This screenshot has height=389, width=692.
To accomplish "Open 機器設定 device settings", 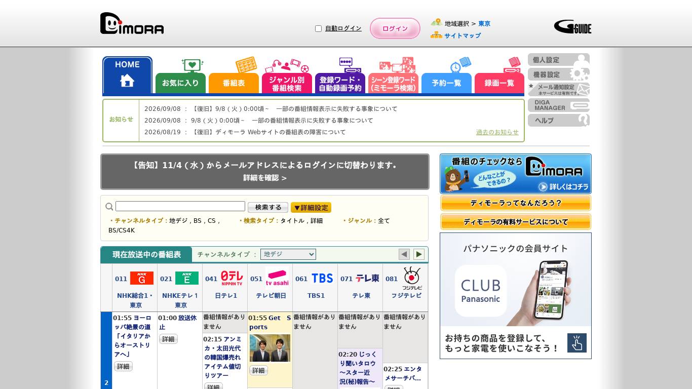I will (x=559, y=74).
